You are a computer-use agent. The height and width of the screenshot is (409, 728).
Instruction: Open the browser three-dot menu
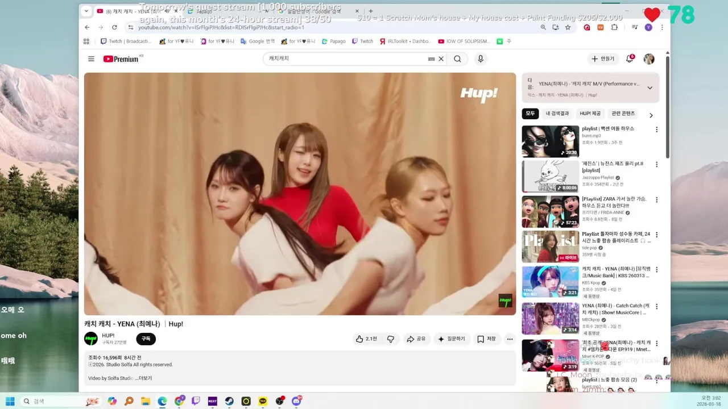661,27
